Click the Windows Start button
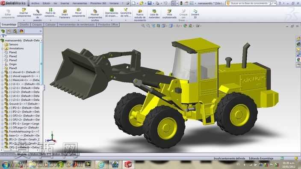 point(6,165)
